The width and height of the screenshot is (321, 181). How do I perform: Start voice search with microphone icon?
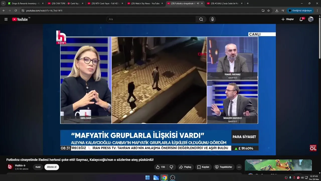212,19
